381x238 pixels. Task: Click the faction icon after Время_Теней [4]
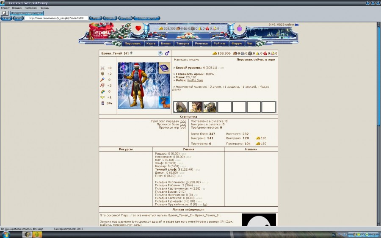pyautogui.click(x=131, y=53)
